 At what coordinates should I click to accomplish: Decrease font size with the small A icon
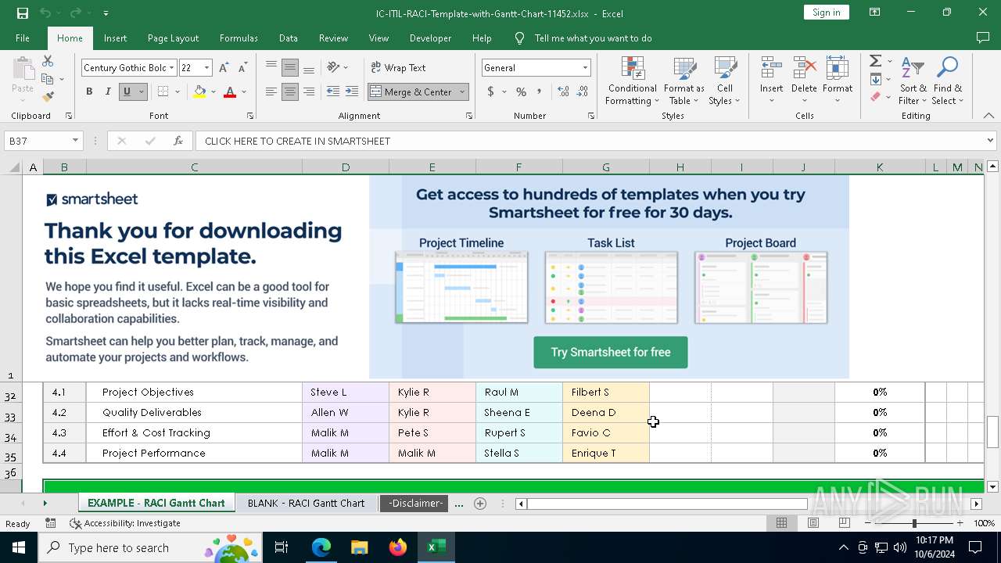pos(242,68)
